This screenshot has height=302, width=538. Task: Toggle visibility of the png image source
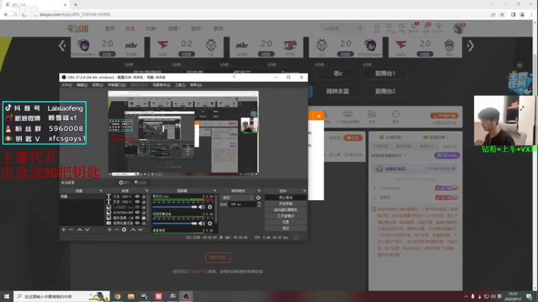pos(137,207)
